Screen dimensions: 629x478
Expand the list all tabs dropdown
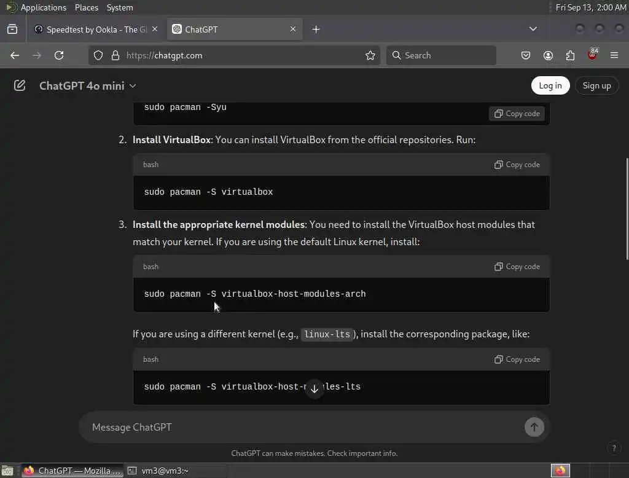533,29
